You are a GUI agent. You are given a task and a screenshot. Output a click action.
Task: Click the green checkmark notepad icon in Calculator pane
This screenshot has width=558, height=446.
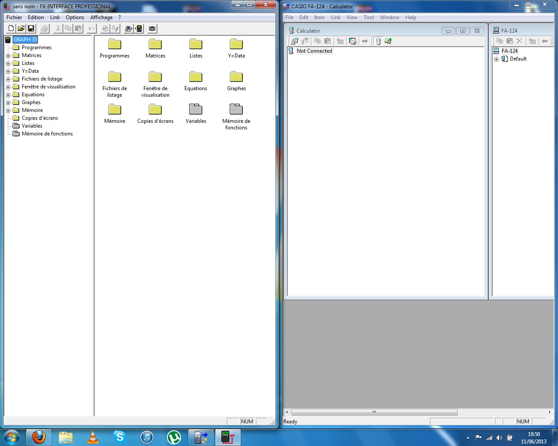click(x=388, y=41)
